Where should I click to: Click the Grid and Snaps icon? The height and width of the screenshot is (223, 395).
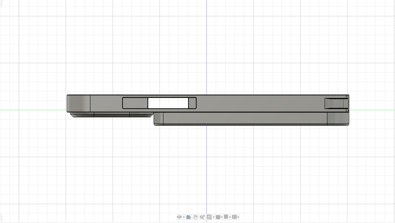tap(226, 217)
